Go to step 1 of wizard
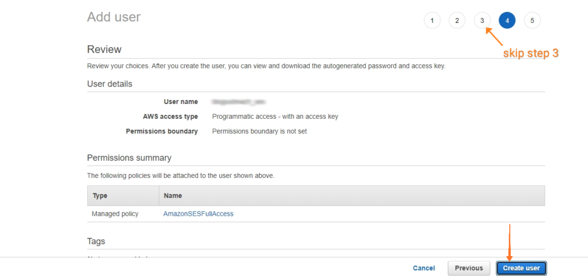The height and width of the screenshot is (279, 588). [x=432, y=21]
